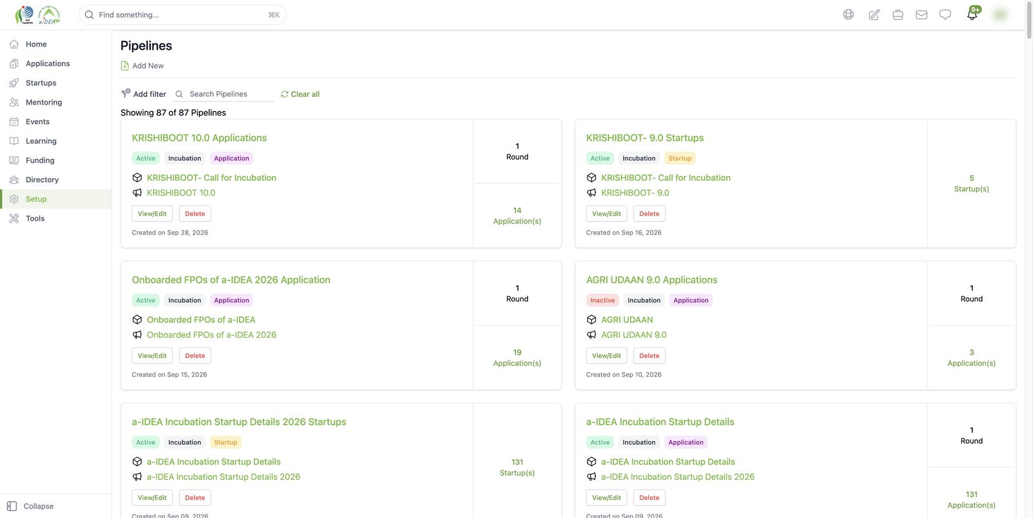Click the Search Pipelines field

pyautogui.click(x=223, y=94)
